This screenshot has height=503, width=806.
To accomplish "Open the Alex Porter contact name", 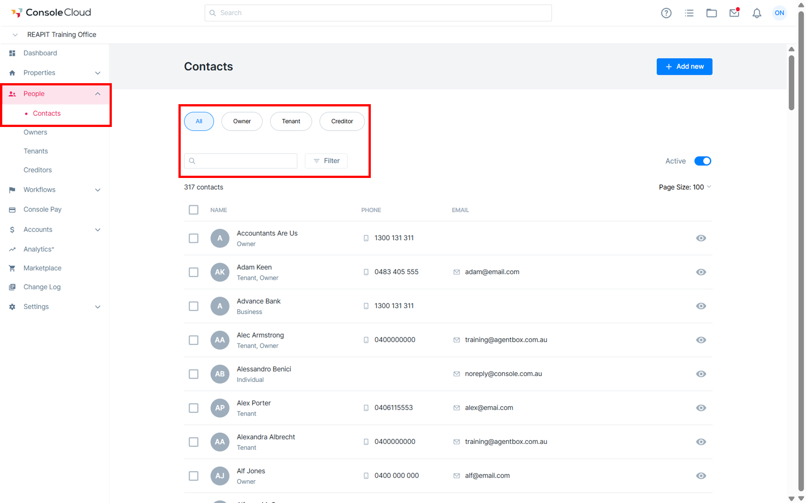I will [x=254, y=403].
